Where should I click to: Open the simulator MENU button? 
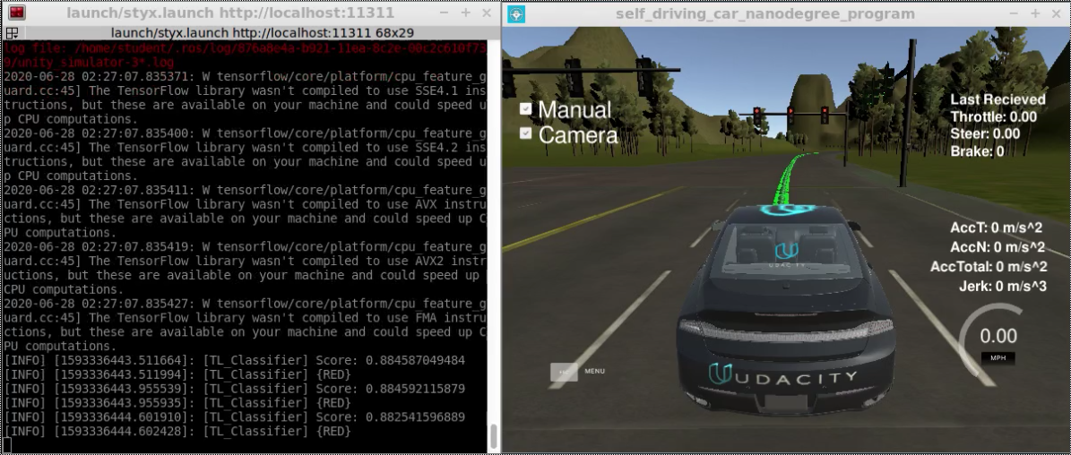pos(565,372)
